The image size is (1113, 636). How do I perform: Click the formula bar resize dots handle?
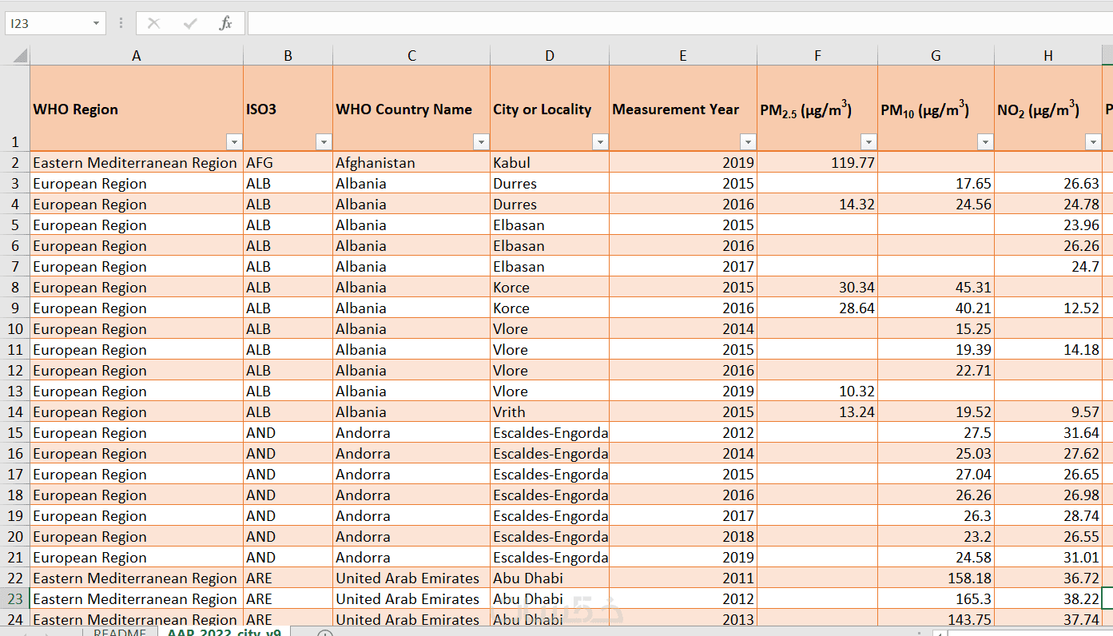[x=121, y=24]
